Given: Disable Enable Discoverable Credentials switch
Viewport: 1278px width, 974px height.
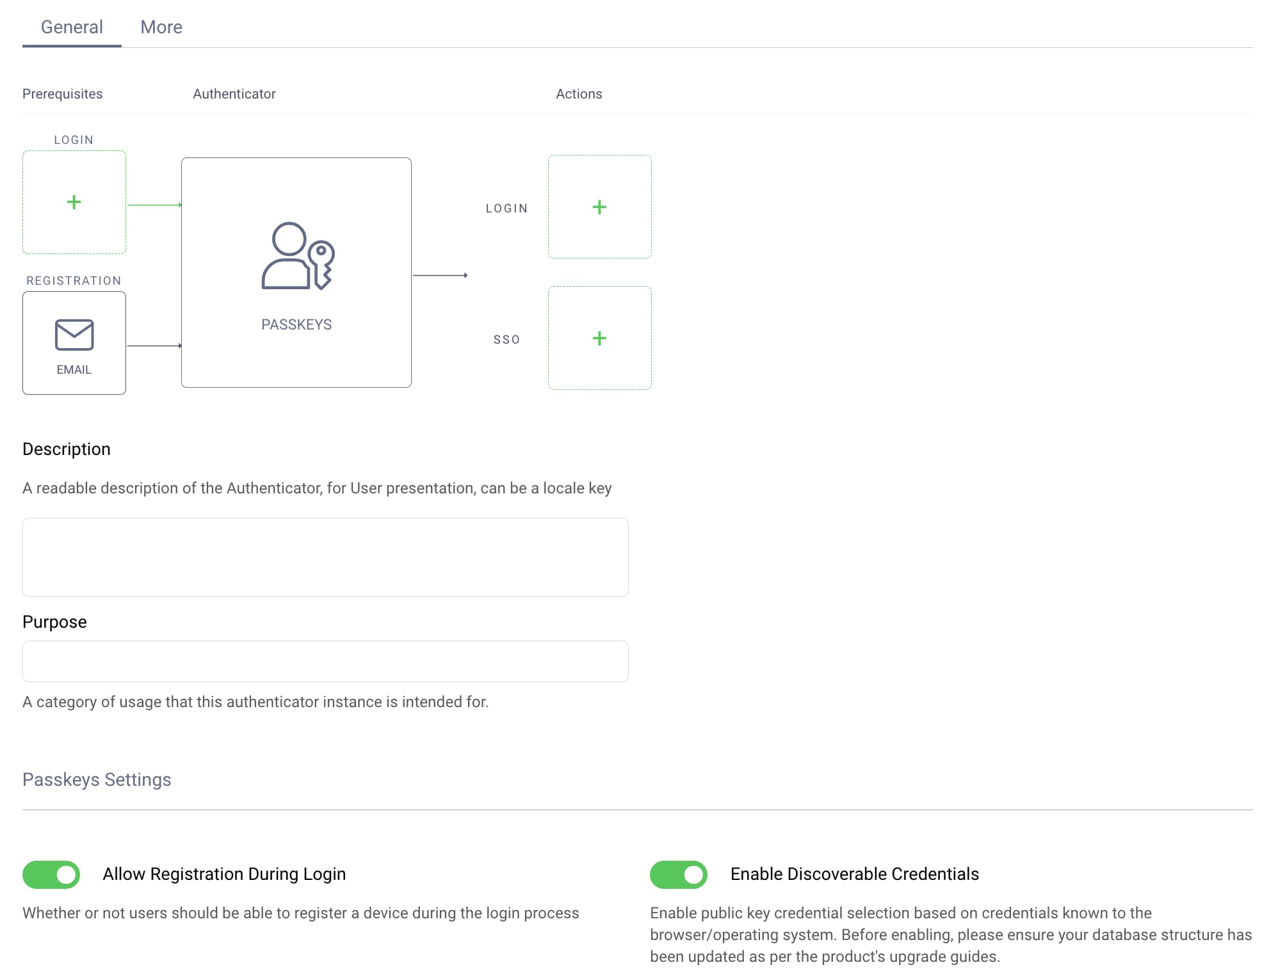Looking at the screenshot, I should (x=678, y=874).
